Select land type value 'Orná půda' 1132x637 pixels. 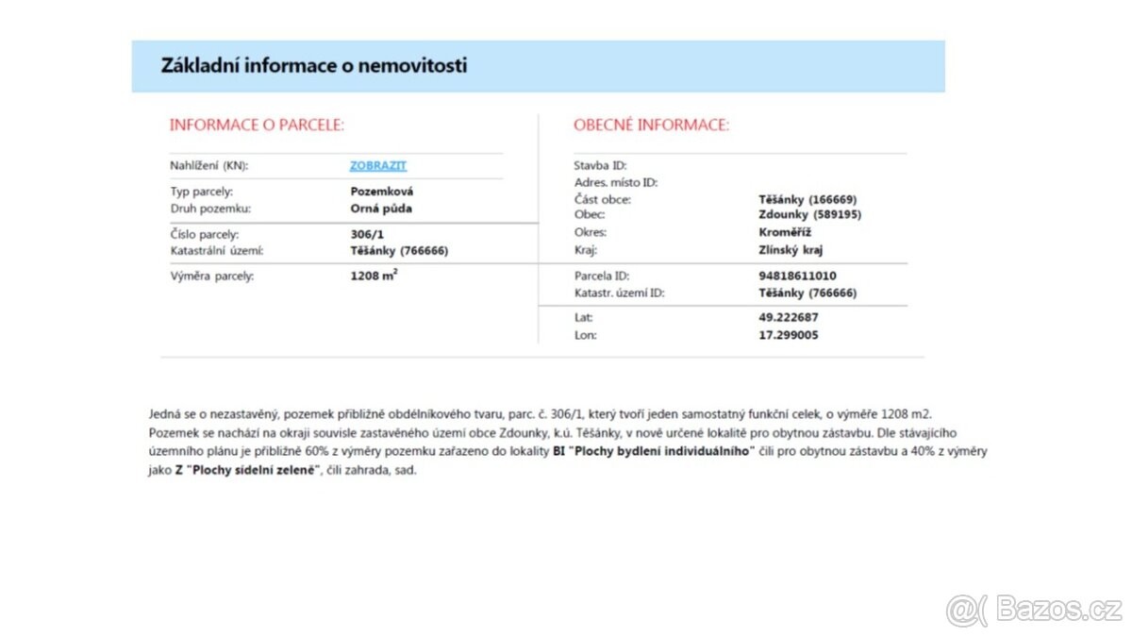pyautogui.click(x=381, y=209)
